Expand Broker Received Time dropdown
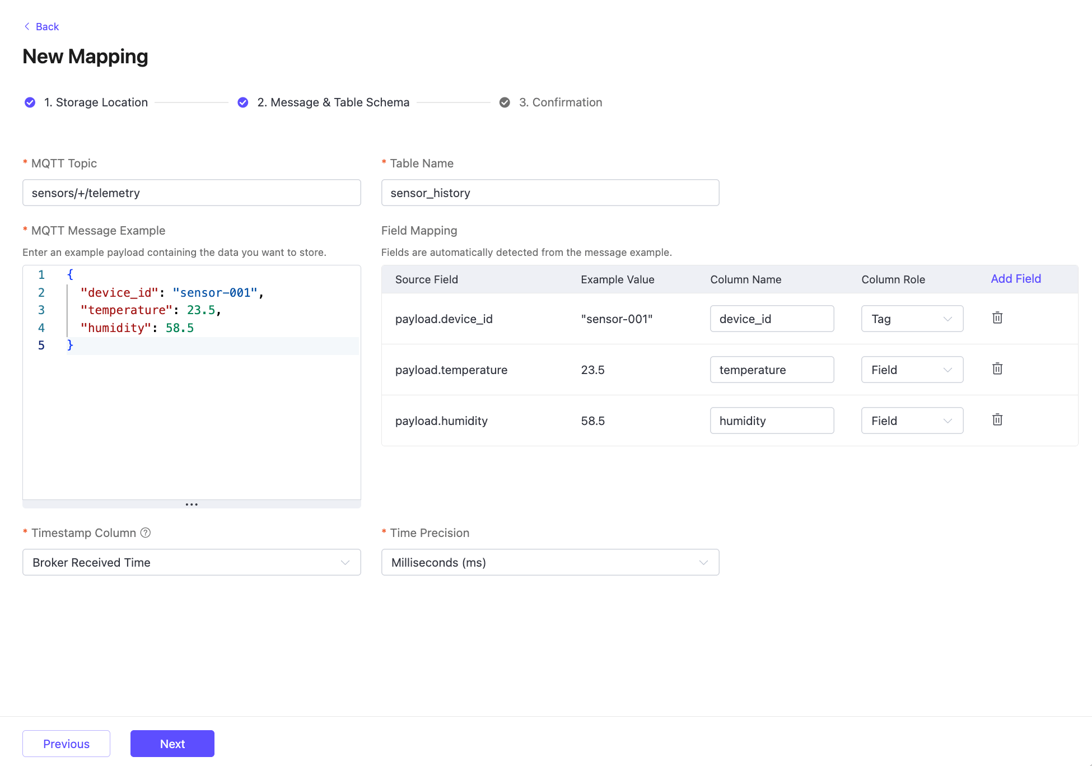Image resolution: width=1092 pixels, height=766 pixels. [192, 562]
